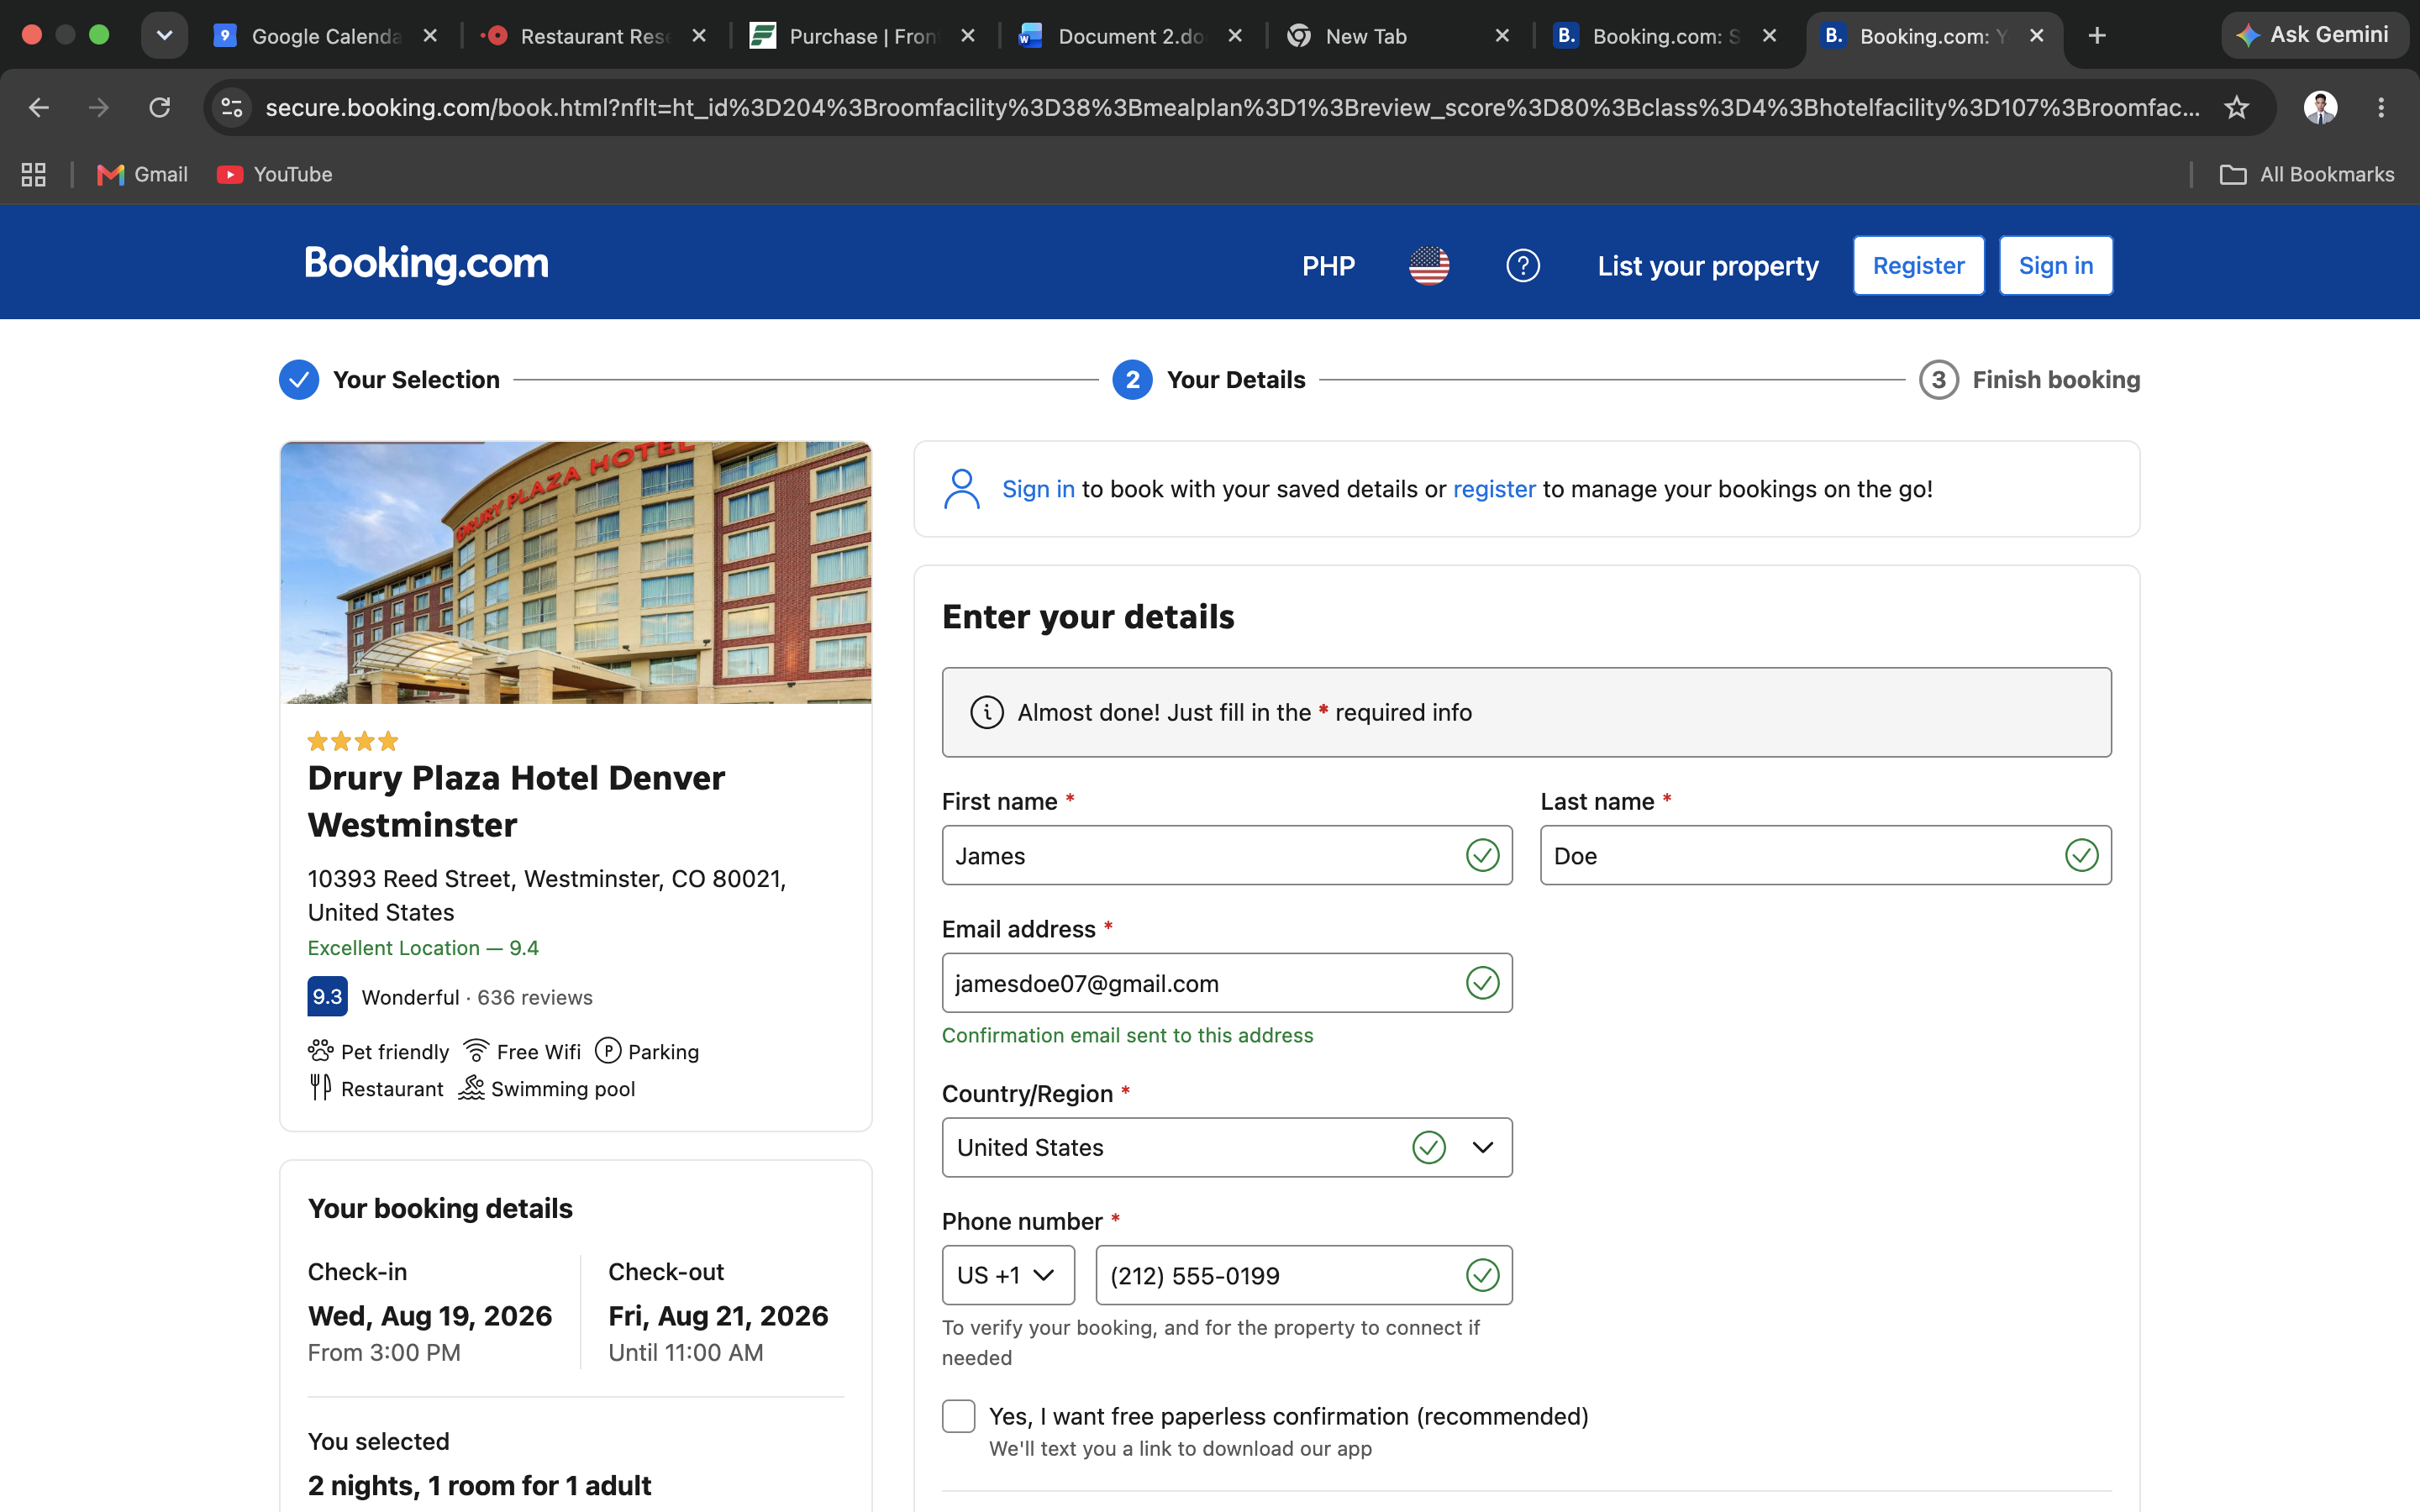Screen dimensions: 2420x1512
Task: Click the 9.3 review score badge
Action: tap(327, 996)
